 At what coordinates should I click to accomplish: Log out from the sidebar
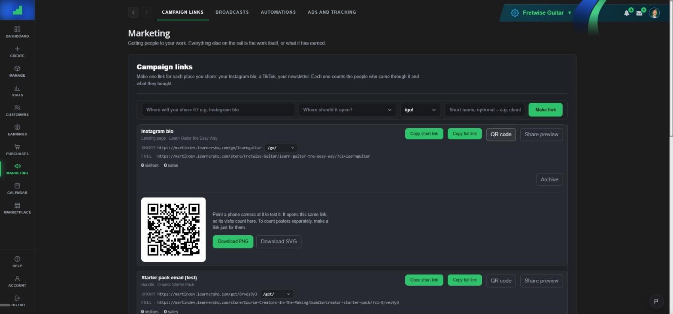17,301
